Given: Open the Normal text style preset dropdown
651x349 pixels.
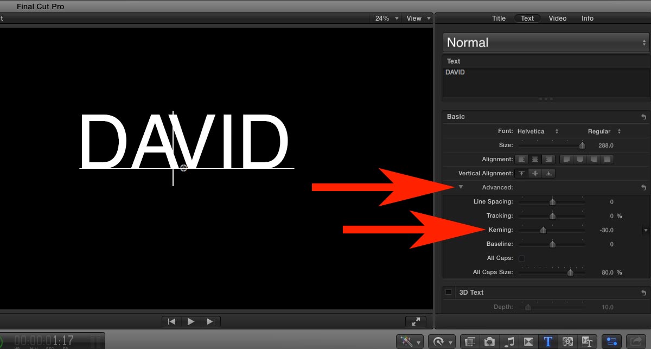Looking at the screenshot, I should tap(546, 42).
